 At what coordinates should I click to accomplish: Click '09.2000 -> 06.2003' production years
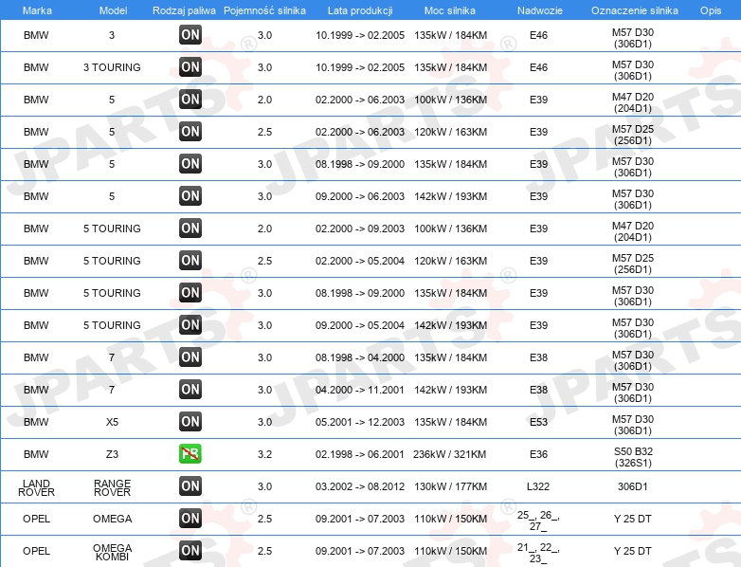tap(360, 196)
